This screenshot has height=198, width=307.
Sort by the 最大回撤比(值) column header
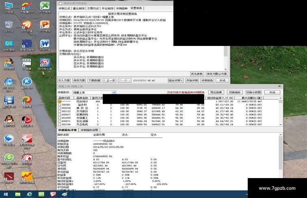click(x=249, y=98)
